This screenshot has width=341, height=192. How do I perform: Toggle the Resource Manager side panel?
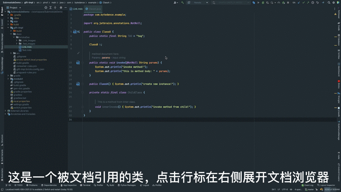[x=2, y=43]
